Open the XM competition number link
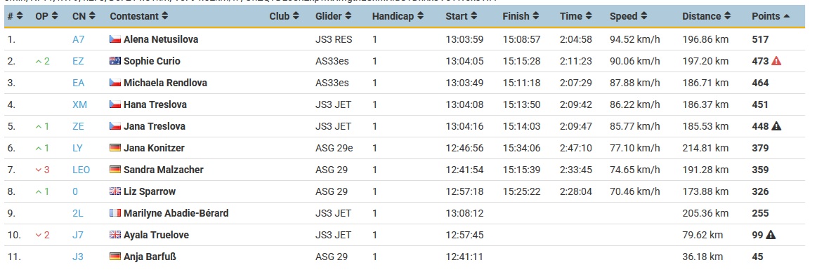The image size is (817, 279). tap(79, 104)
